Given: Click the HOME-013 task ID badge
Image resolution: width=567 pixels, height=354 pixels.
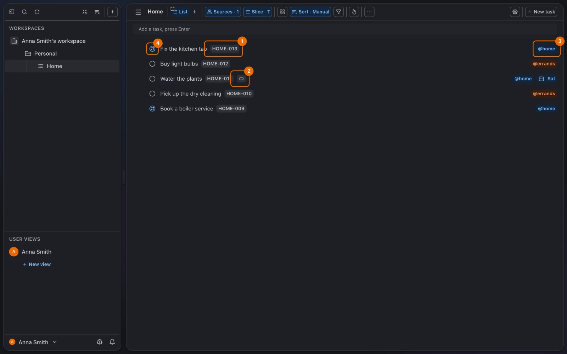Looking at the screenshot, I should pos(225,49).
